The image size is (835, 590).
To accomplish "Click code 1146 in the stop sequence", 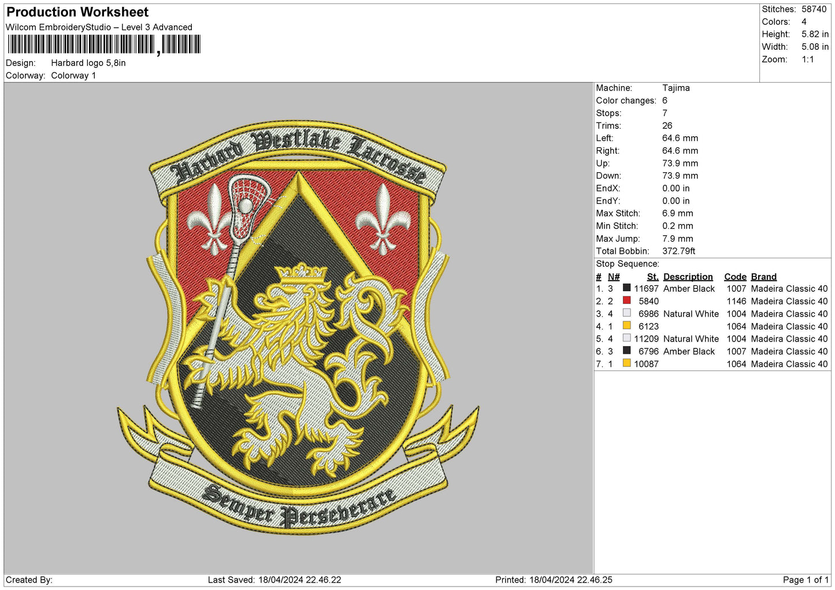I will pyautogui.click(x=737, y=301).
